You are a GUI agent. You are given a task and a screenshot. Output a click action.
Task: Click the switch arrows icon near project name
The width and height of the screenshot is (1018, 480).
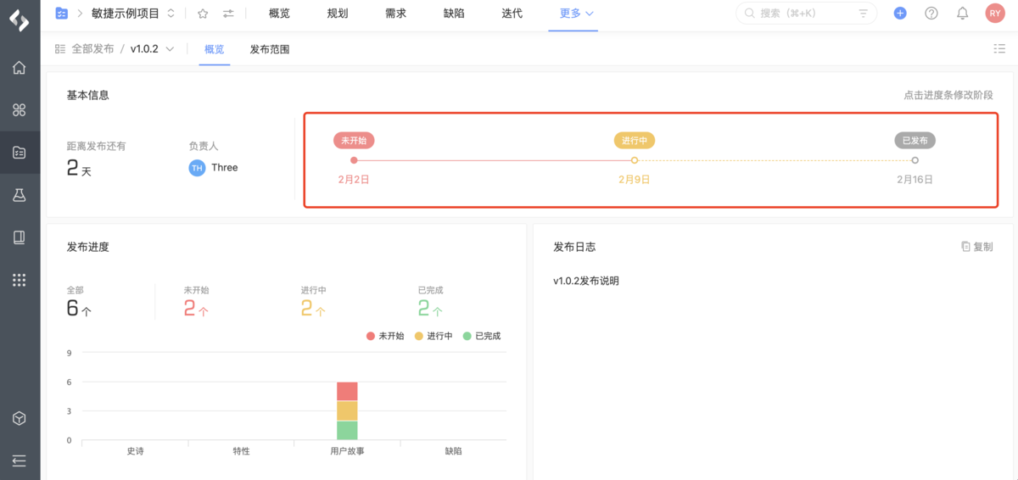pos(228,14)
